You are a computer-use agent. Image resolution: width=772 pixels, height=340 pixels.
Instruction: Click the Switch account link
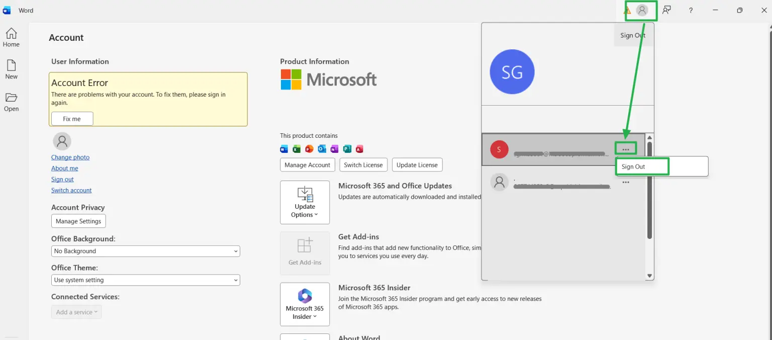pyautogui.click(x=71, y=191)
